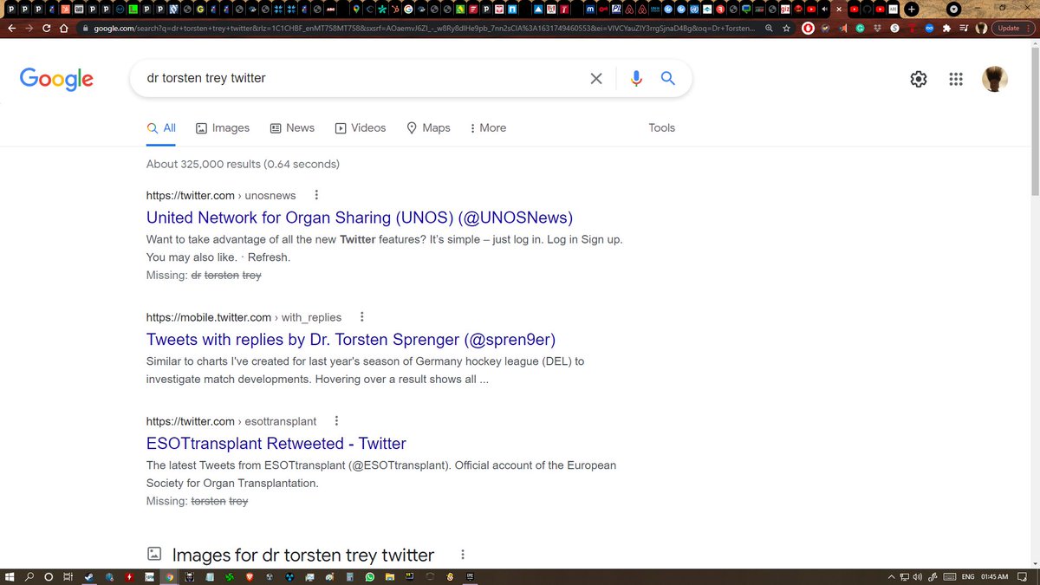Image resolution: width=1040 pixels, height=585 pixels.
Task: Bookmark this page with the star
Action: click(786, 28)
